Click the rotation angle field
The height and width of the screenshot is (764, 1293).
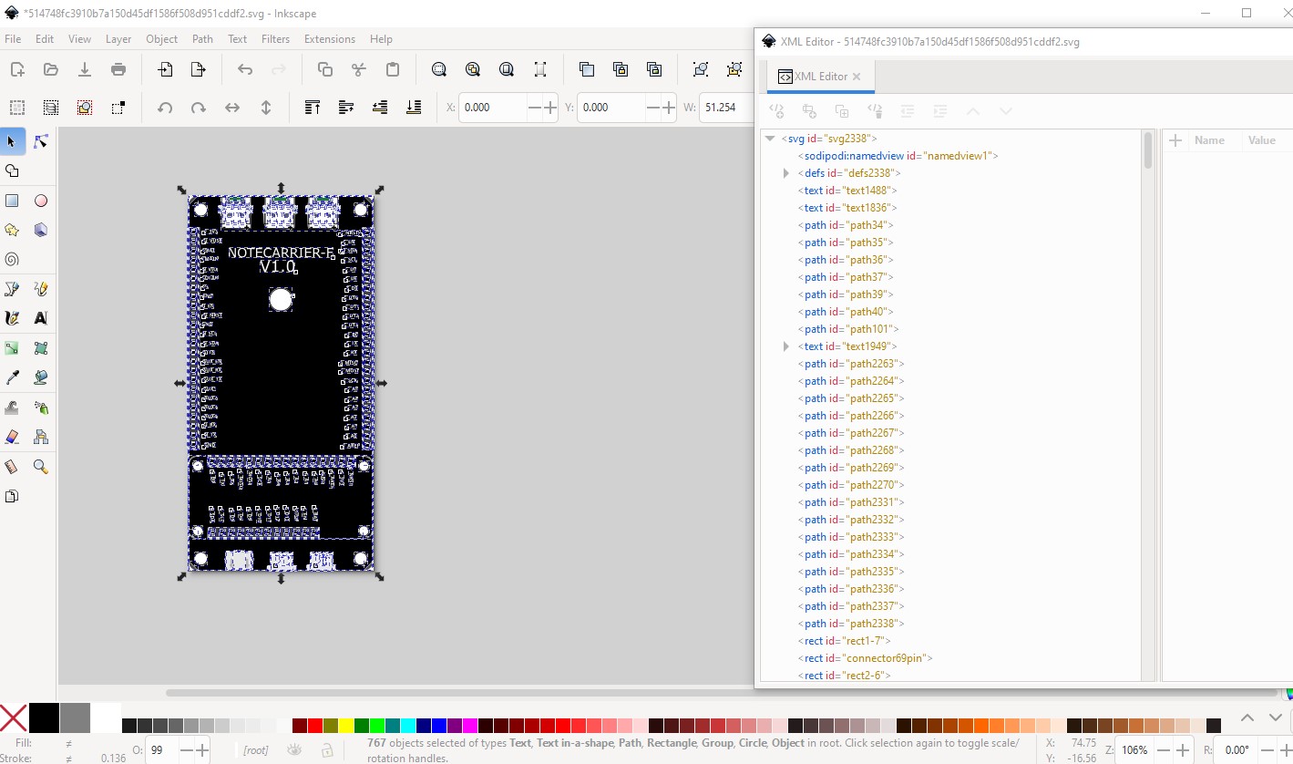point(1237,750)
